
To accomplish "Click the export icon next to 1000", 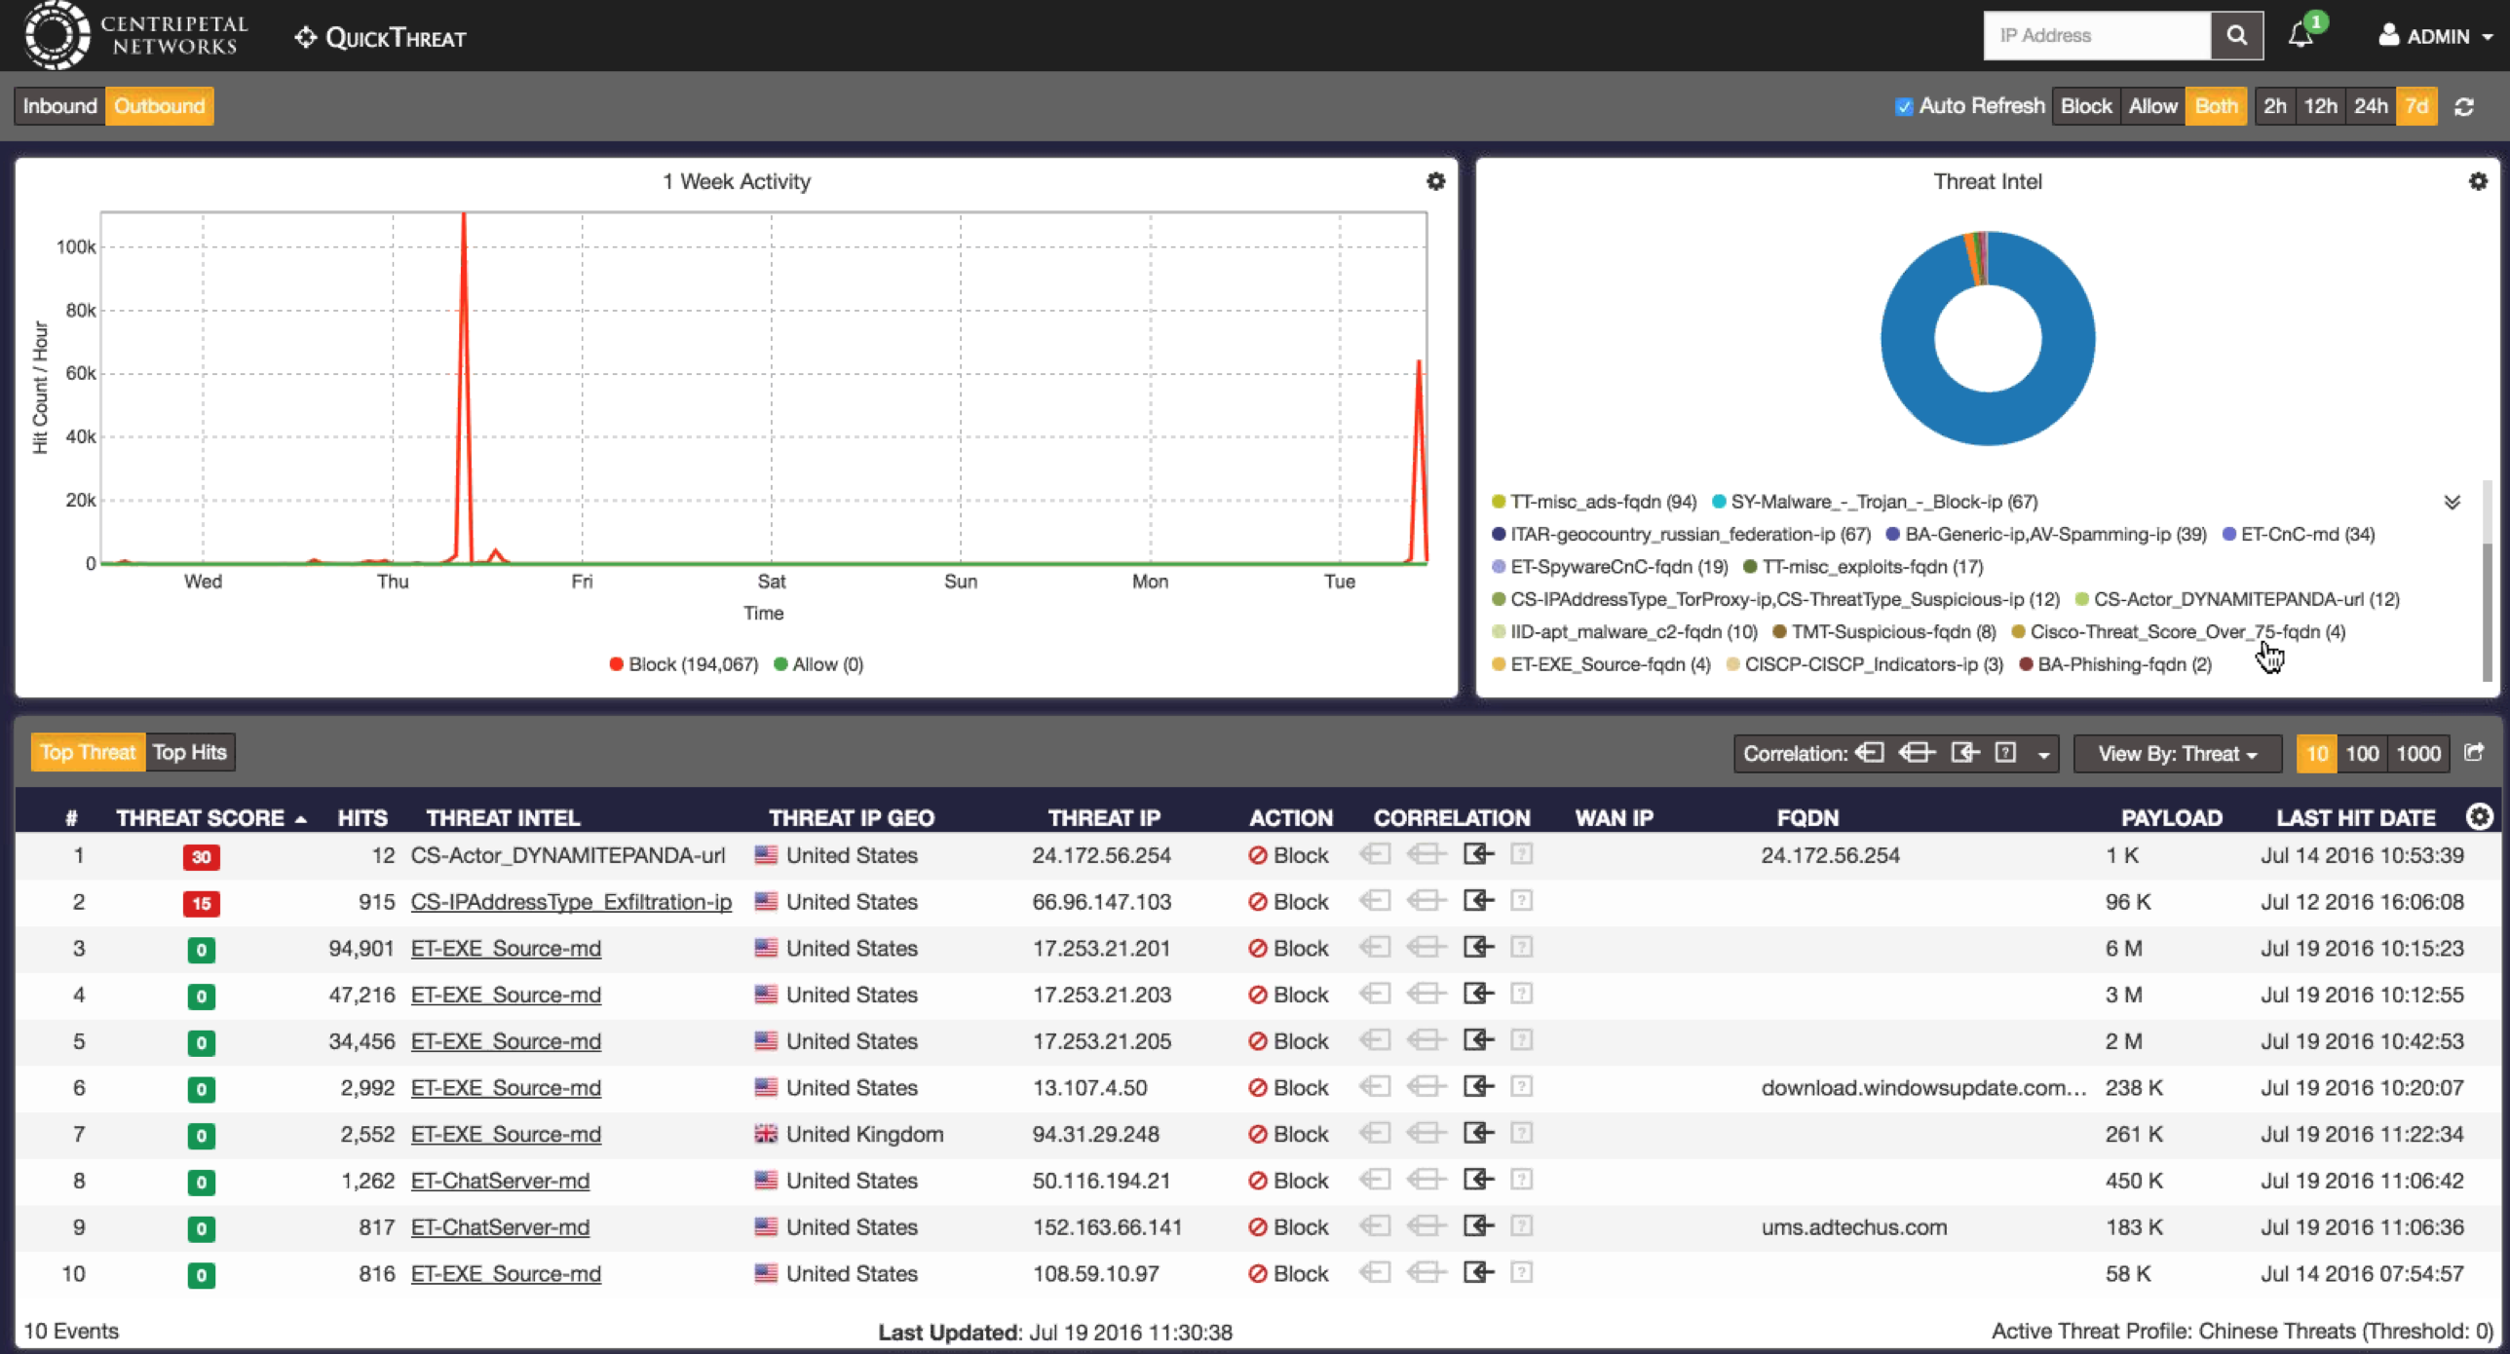I will click(2474, 752).
